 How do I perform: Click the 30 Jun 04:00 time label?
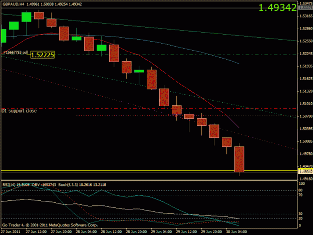click(x=236, y=232)
